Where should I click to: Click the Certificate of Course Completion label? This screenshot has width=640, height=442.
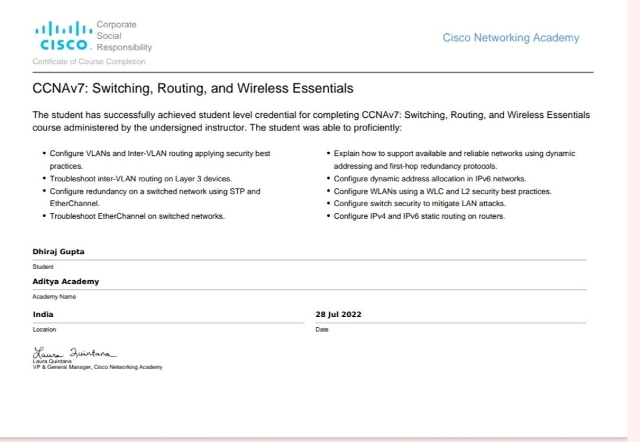point(89,62)
